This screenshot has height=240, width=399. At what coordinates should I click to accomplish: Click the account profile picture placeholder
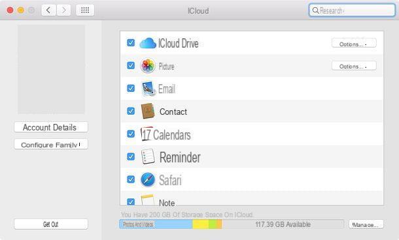(x=51, y=69)
